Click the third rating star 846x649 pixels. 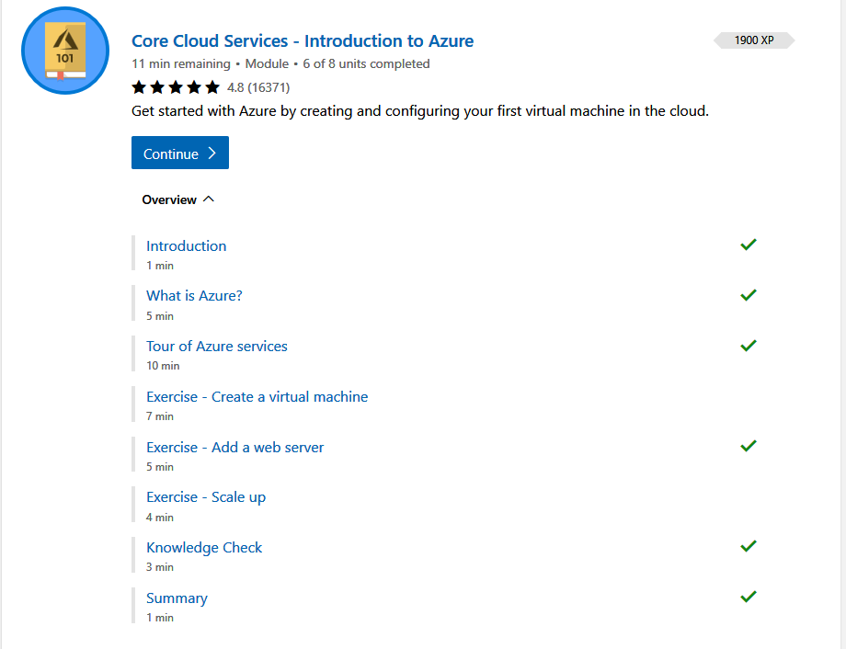click(176, 86)
